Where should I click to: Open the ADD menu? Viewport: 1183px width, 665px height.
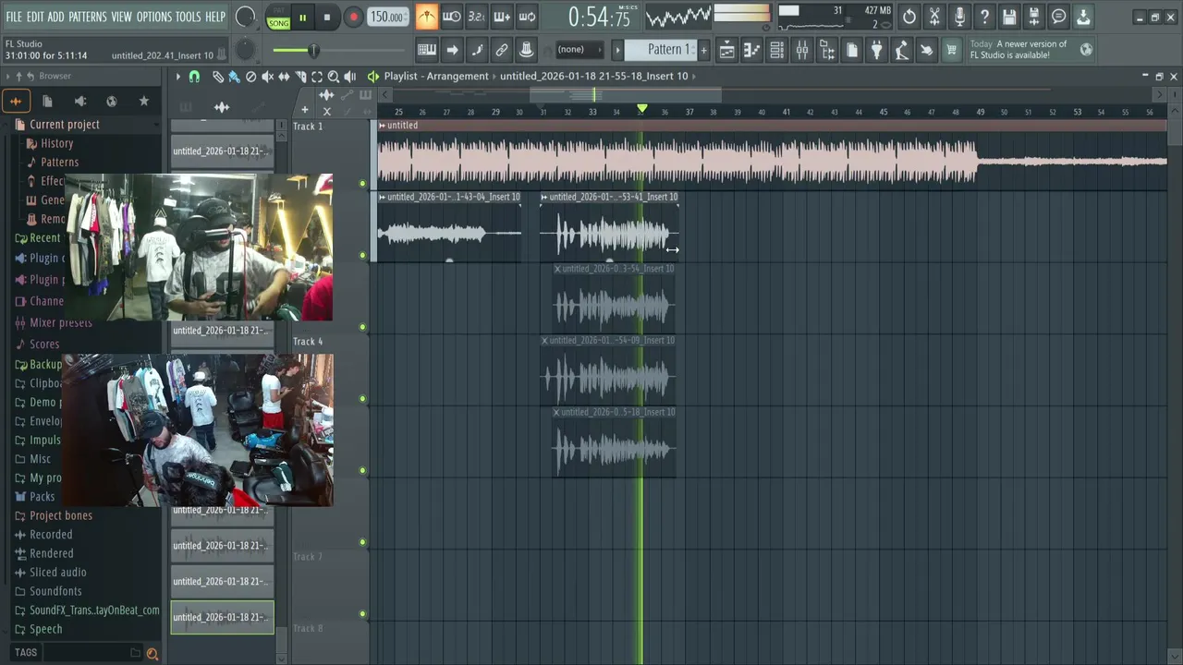(56, 17)
